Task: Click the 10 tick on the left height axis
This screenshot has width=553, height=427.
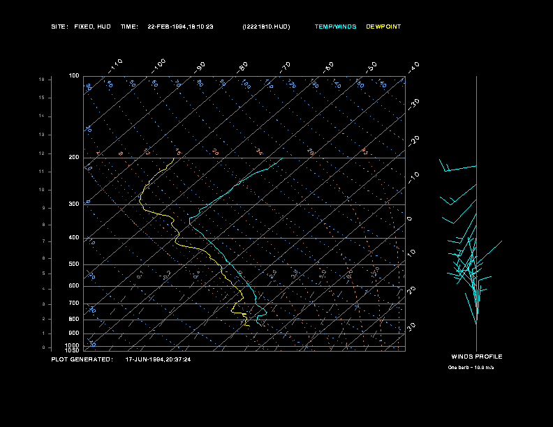Action: tap(42, 190)
